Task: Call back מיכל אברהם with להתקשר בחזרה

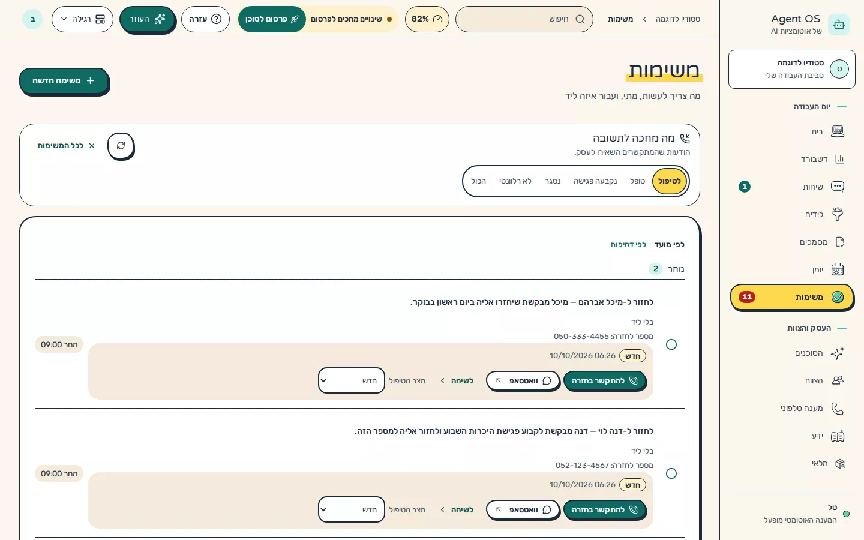Action: tap(605, 380)
